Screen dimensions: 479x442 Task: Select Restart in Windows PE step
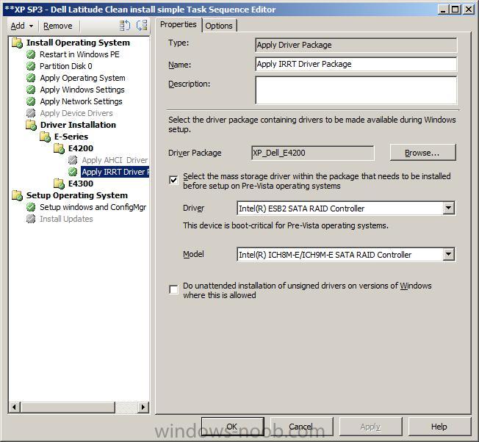79,54
